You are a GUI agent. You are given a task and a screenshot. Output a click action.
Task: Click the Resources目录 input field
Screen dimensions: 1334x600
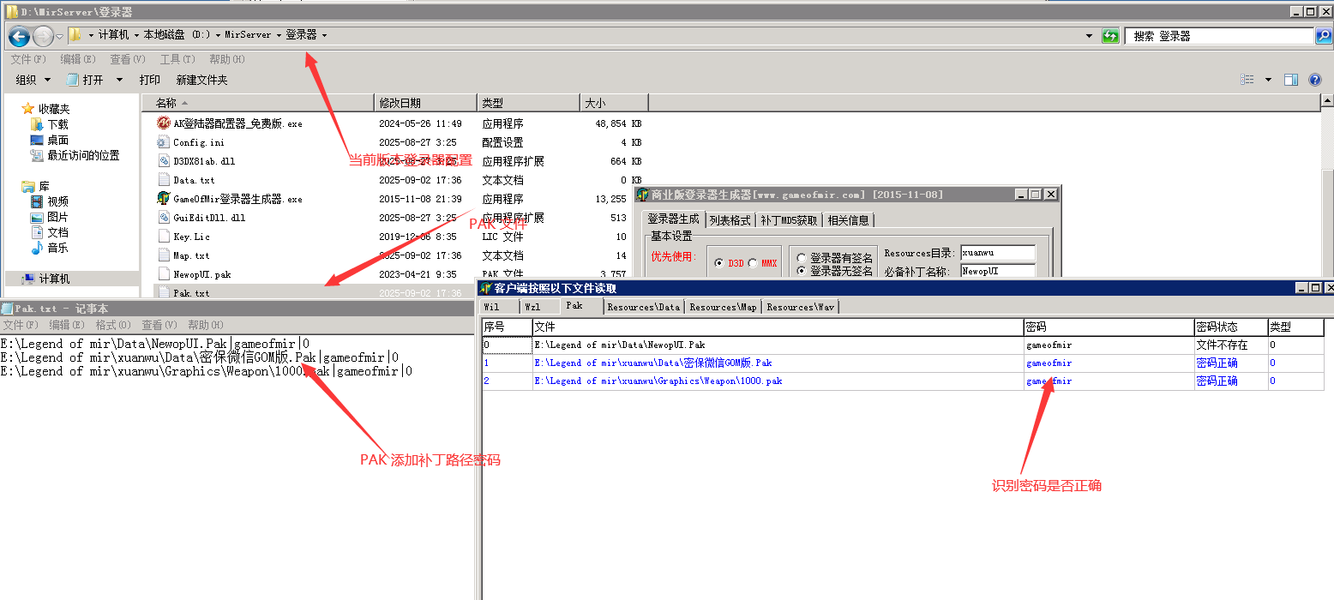pyautogui.click(x=997, y=254)
